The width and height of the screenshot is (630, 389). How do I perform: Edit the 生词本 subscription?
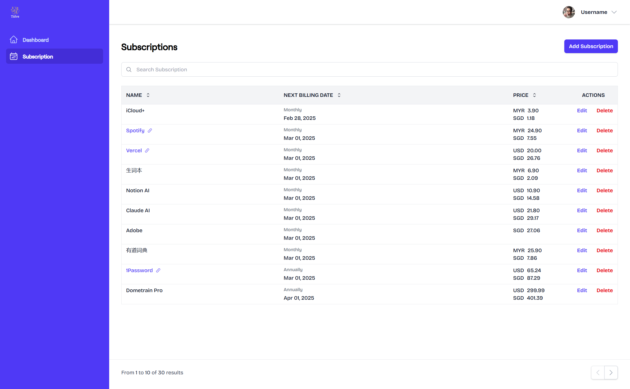pyautogui.click(x=582, y=170)
